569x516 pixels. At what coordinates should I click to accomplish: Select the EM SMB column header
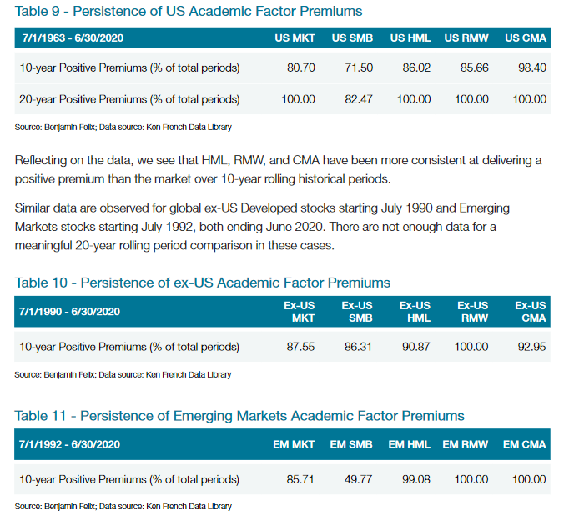tap(353, 444)
